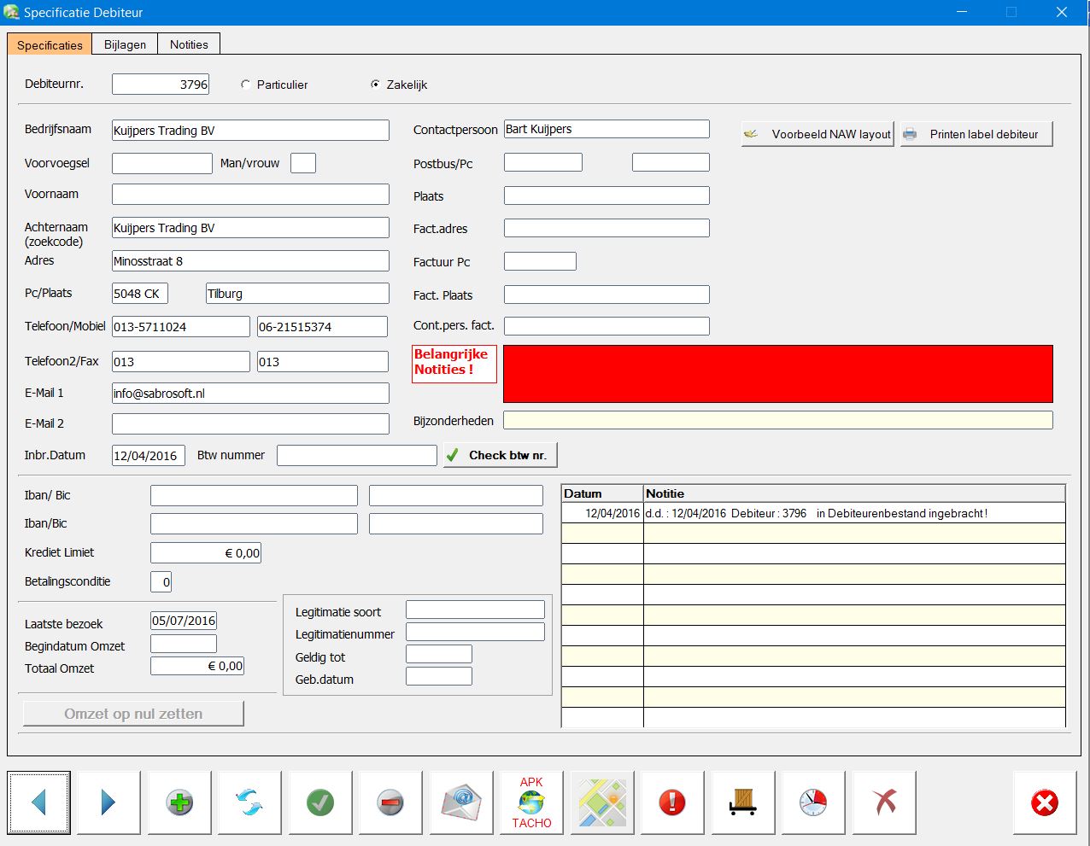Click the blue refresh arrows icon

coord(249,802)
